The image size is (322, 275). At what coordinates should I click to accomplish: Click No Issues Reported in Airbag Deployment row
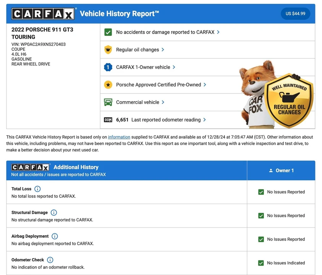[x=286, y=239]
